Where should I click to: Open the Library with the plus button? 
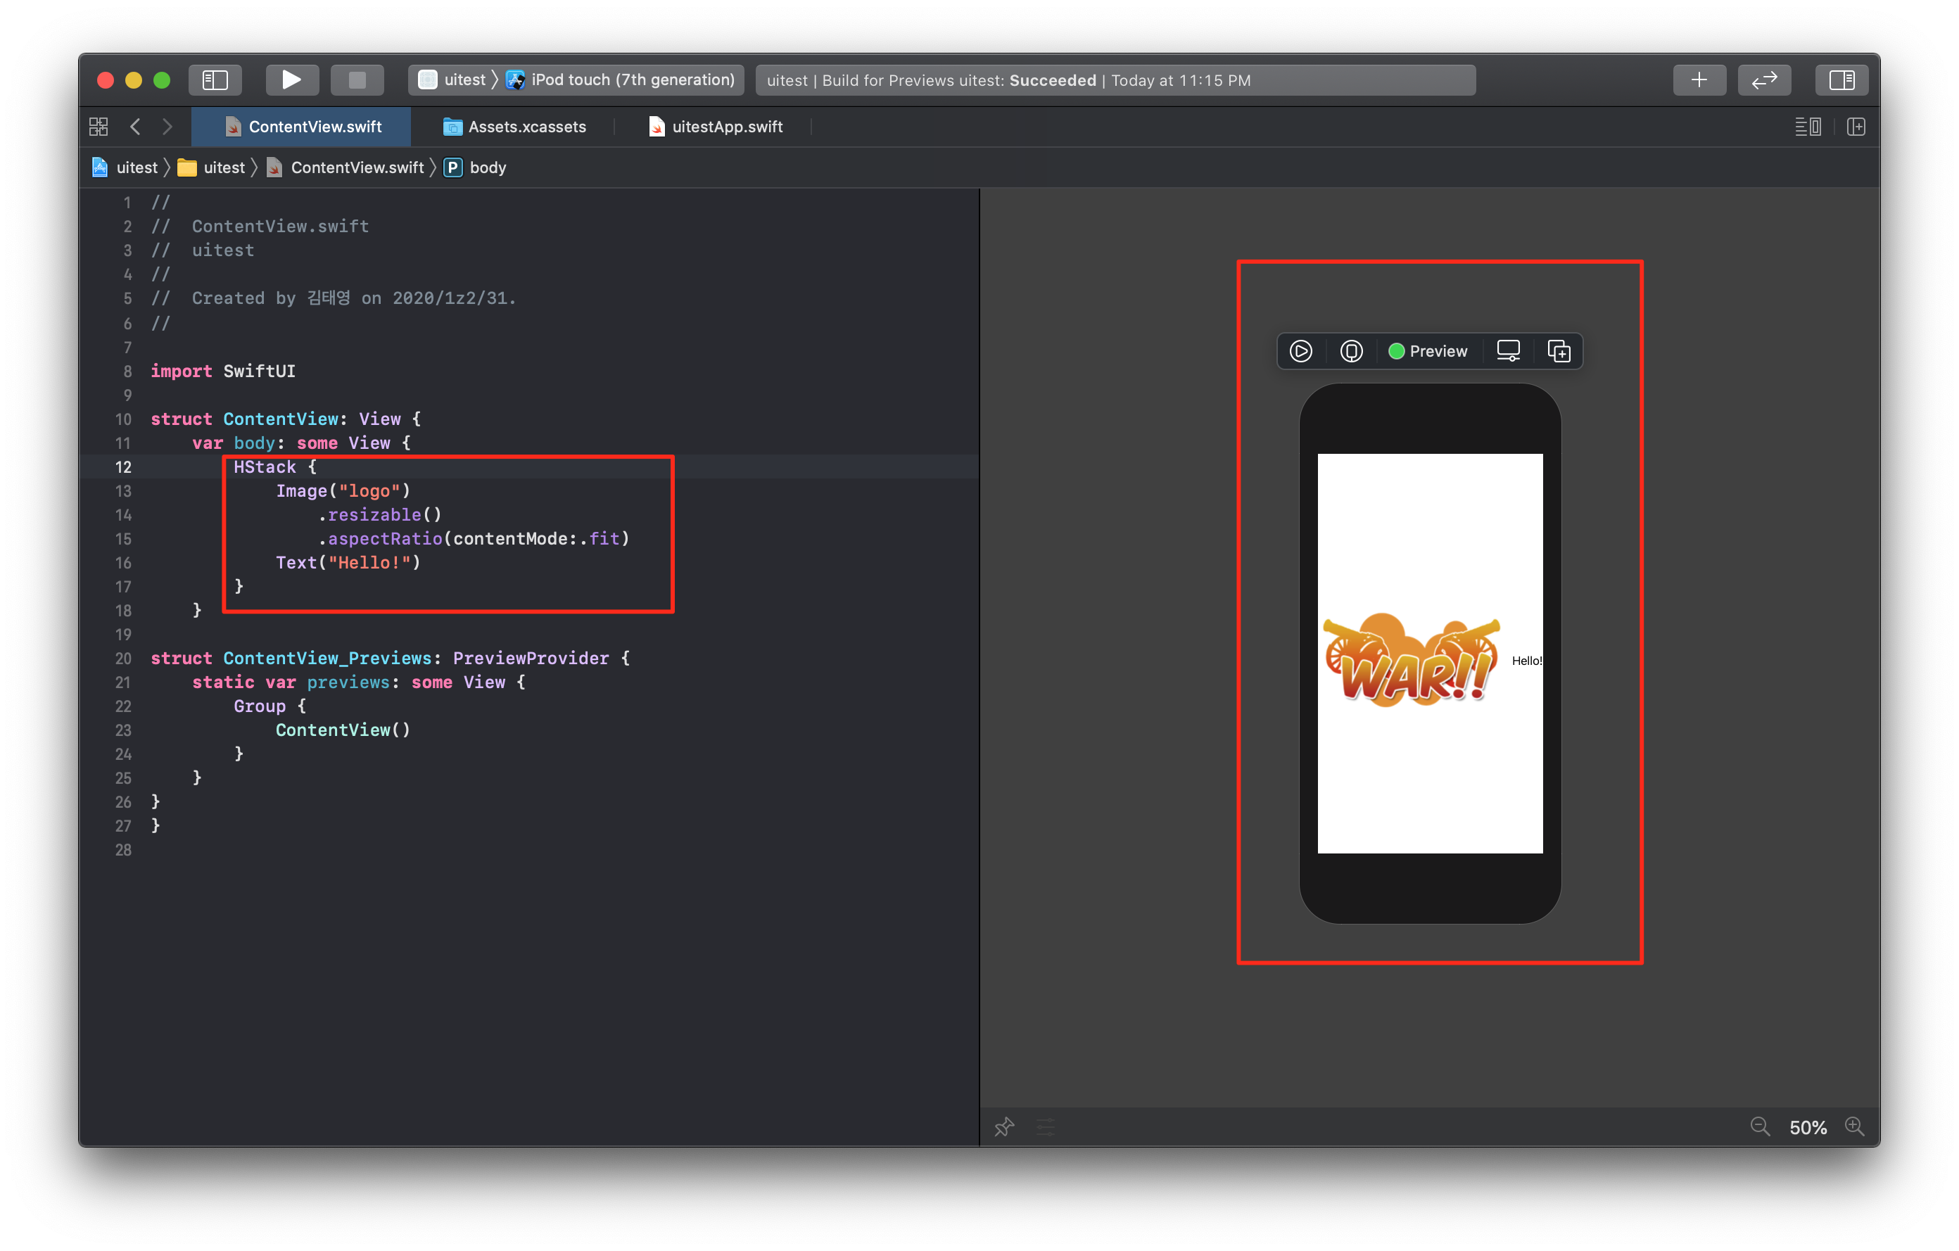1699,80
